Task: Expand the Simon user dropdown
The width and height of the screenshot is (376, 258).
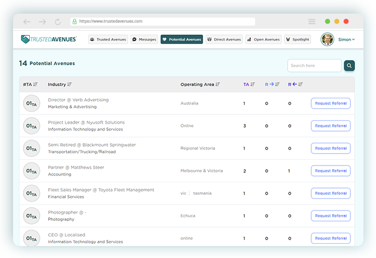Action: coord(347,40)
